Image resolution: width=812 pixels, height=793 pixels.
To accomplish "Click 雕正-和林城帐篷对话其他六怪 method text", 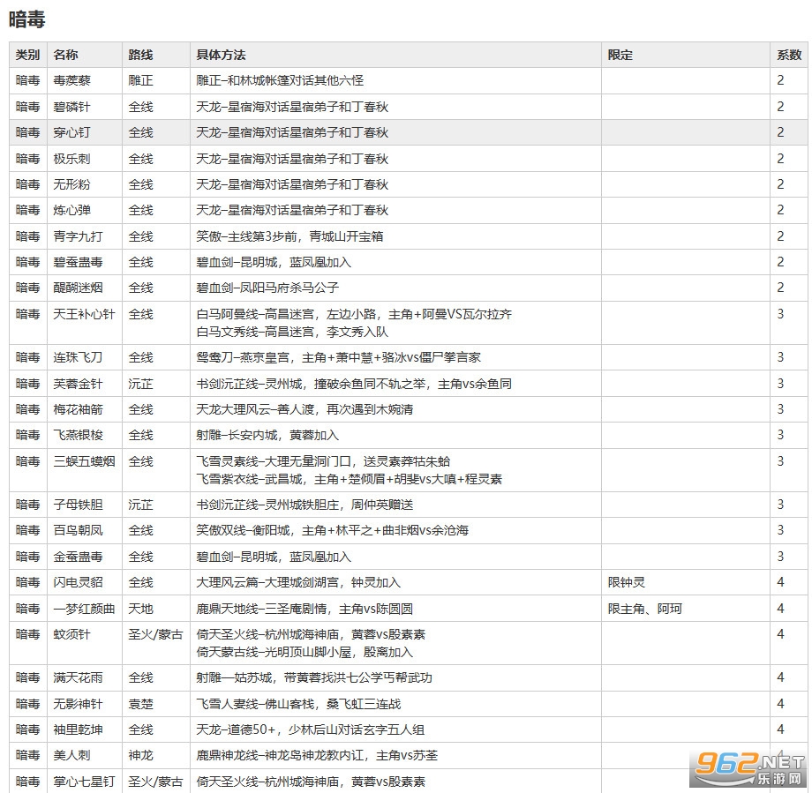I will click(x=280, y=81).
